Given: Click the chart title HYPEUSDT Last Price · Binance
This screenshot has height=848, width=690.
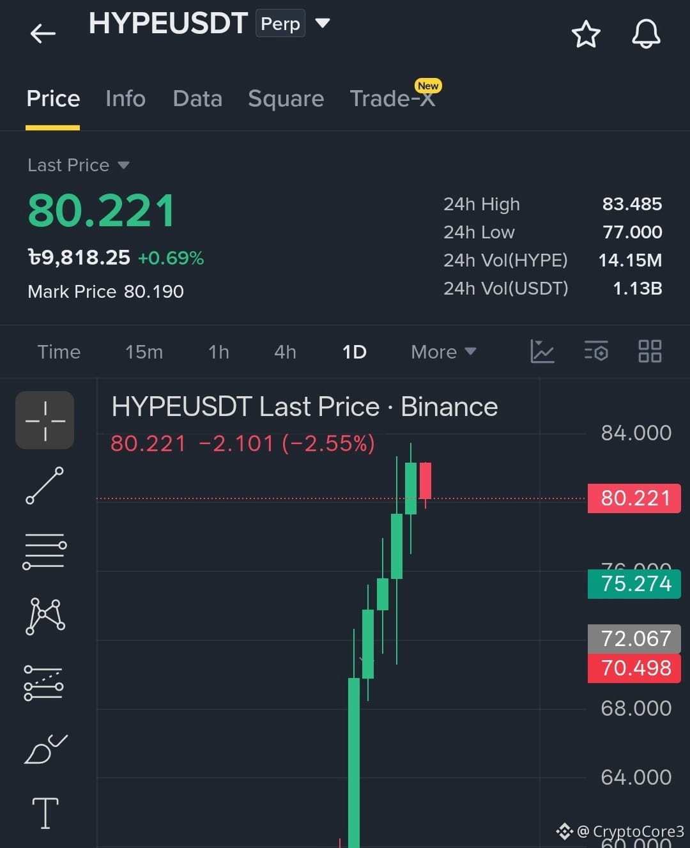Looking at the screenshot, I should [305, 407].
